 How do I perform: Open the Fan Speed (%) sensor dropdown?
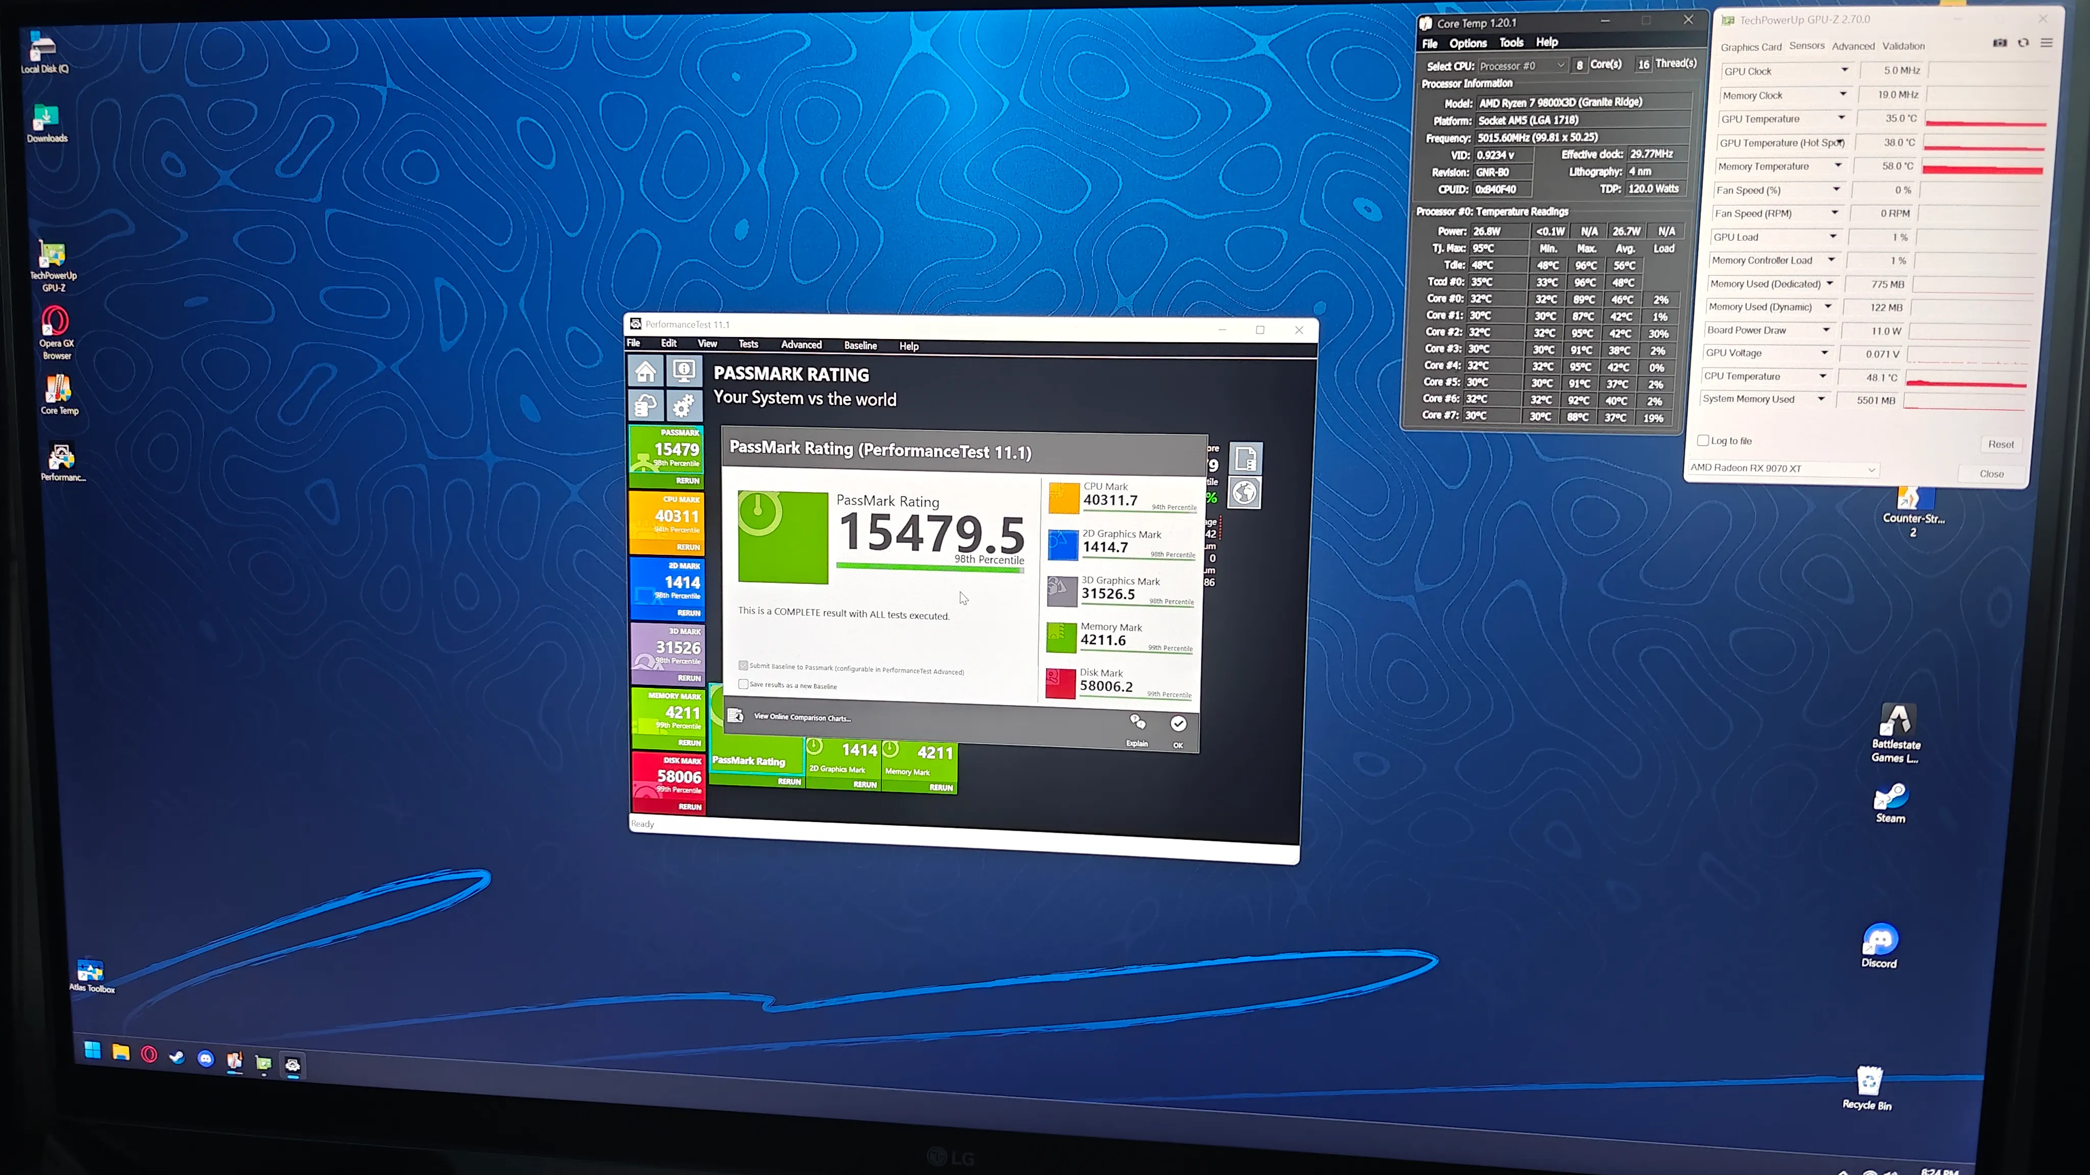[1836, 189]
